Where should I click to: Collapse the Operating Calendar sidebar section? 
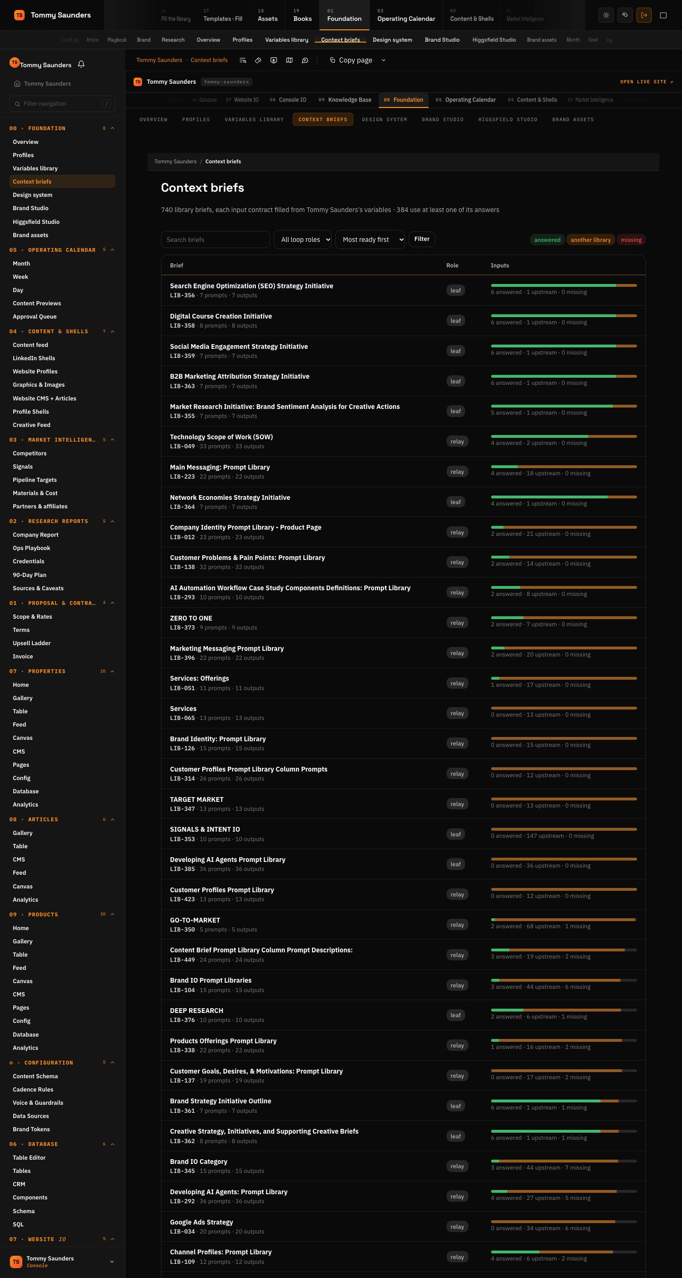coord(112,250)
